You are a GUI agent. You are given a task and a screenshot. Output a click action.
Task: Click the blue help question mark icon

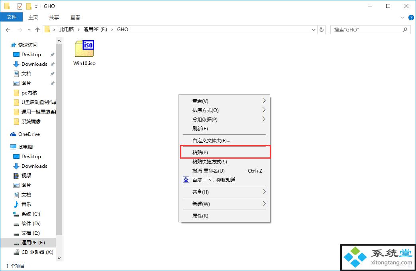(411, 18)
